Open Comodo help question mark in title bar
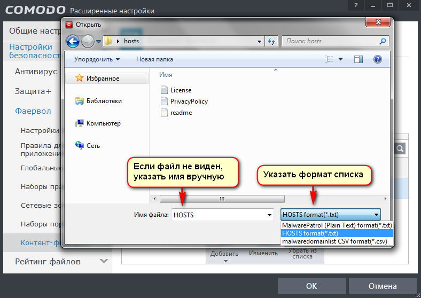 tap(356, 5)
